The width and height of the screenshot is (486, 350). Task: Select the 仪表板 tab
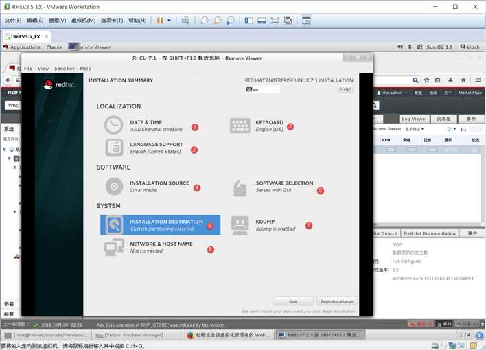click(443, 119)
